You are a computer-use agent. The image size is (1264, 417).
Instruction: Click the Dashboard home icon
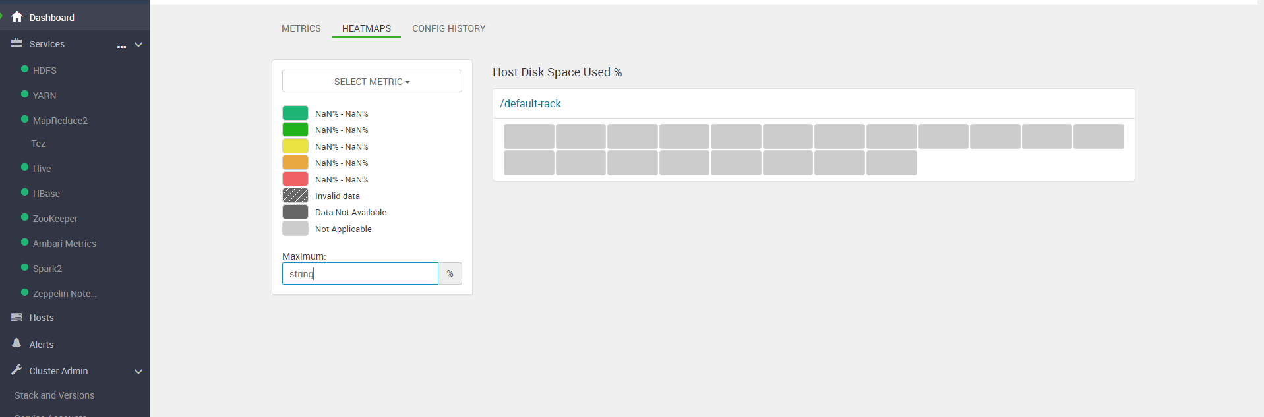pos(17,17)
